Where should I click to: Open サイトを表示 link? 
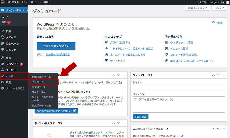[x=118, y=61]
